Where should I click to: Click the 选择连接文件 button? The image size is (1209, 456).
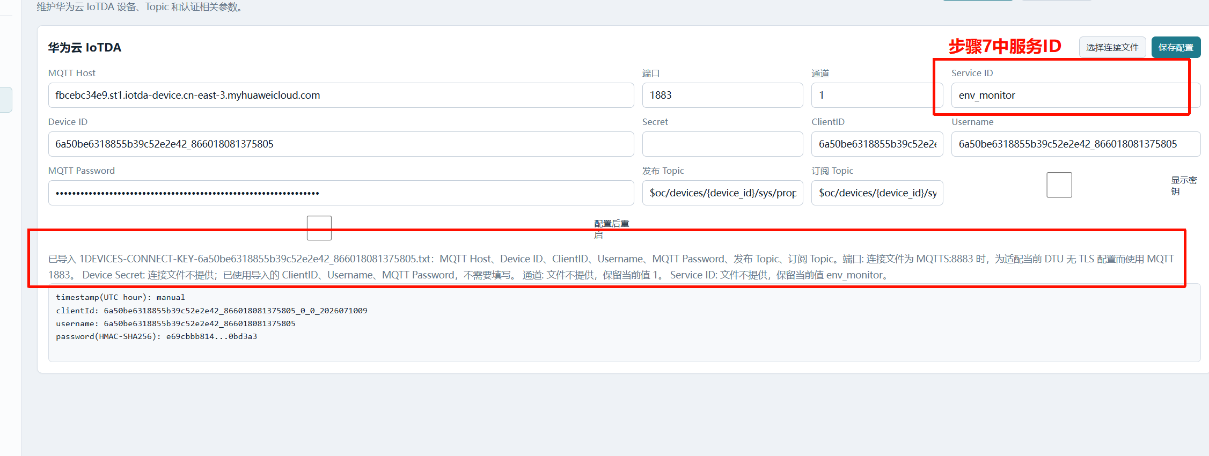[1112, 47]
